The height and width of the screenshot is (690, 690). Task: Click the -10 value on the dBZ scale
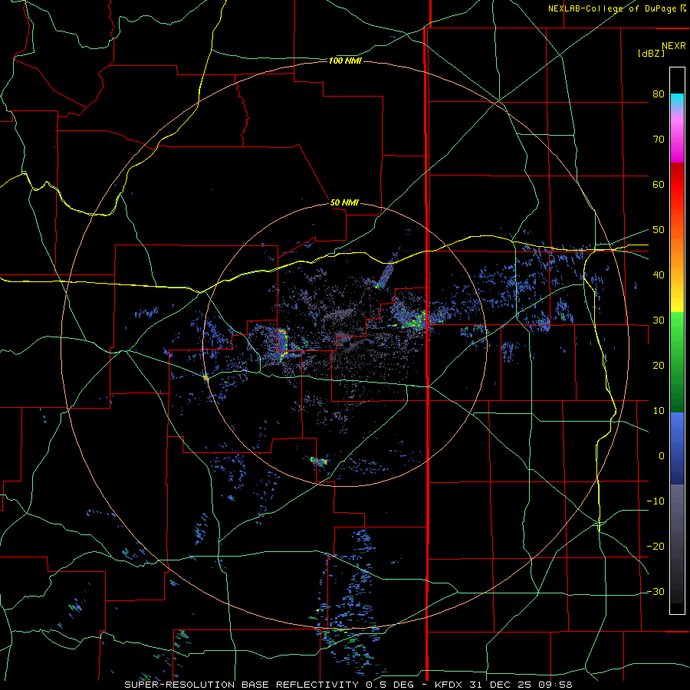click(x=655, y=501)
